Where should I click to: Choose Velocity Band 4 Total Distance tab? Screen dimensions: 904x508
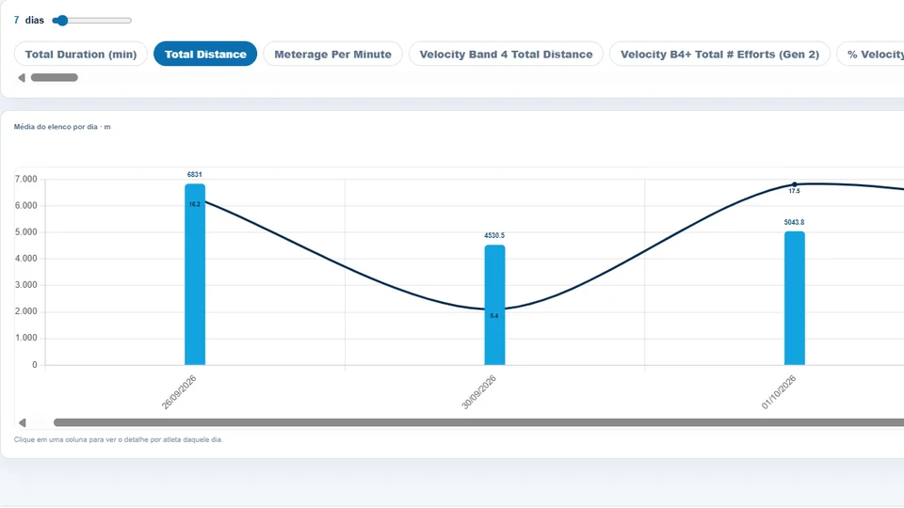pyautogui.click(x=506, y=55)
